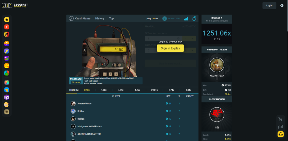Click the Login button

point(269,6)
